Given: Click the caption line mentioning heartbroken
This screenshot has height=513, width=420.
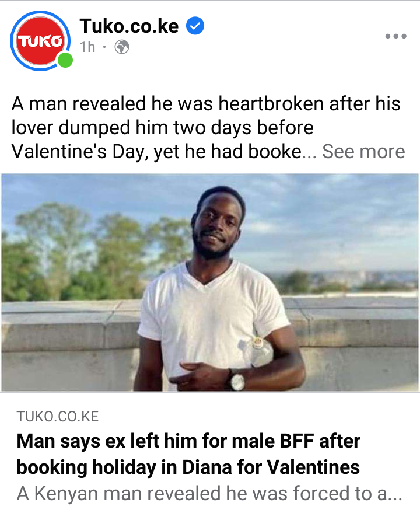Looking at the screenshot, I should pos(206,104).
